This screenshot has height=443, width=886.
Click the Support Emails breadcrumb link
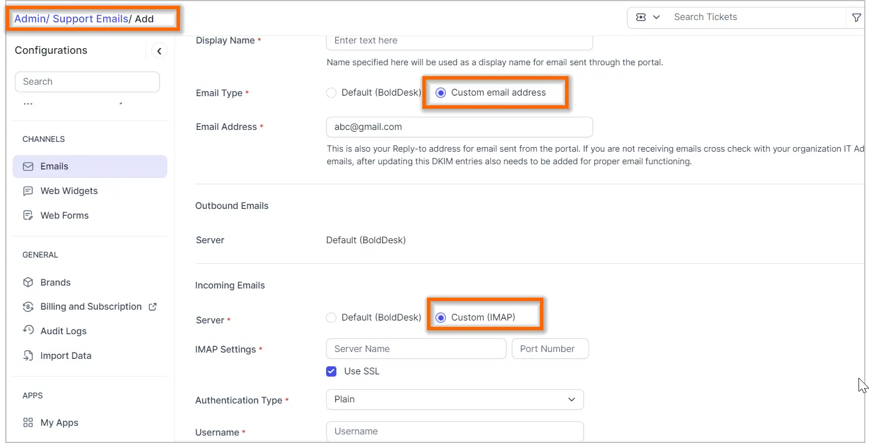[90, 19]
